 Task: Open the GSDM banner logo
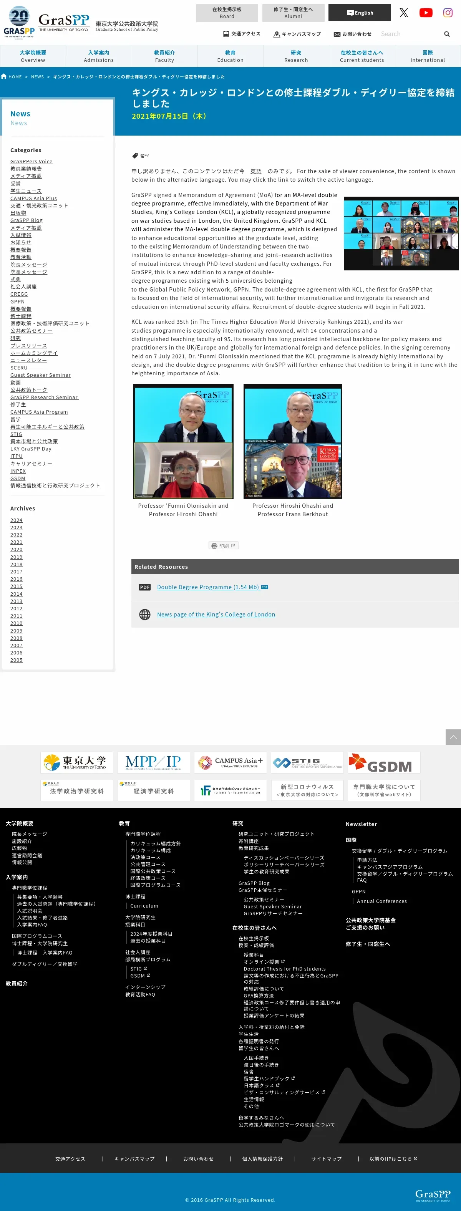384,762
